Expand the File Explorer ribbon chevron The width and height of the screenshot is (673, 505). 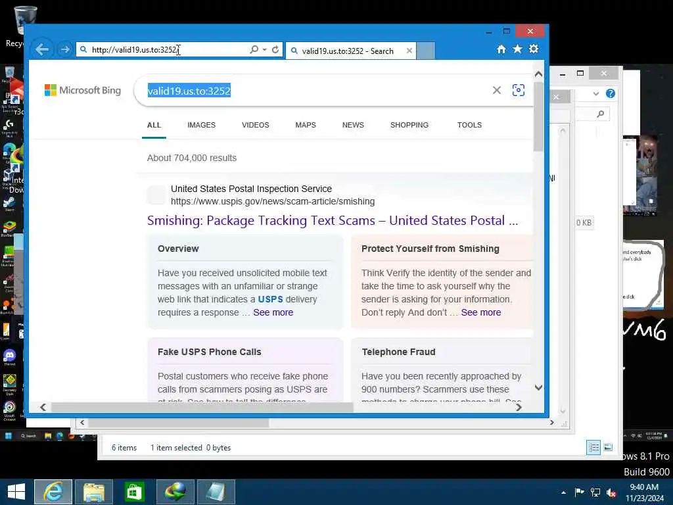(x=595, y=93)
